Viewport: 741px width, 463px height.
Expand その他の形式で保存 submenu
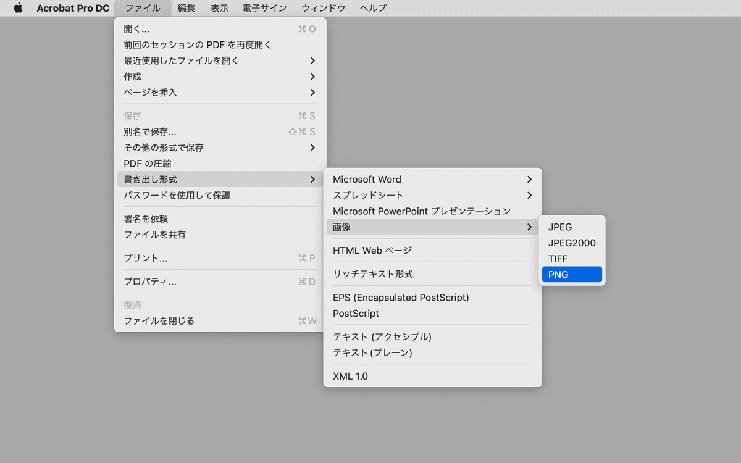pyautogui.click(x=220, y=148)
